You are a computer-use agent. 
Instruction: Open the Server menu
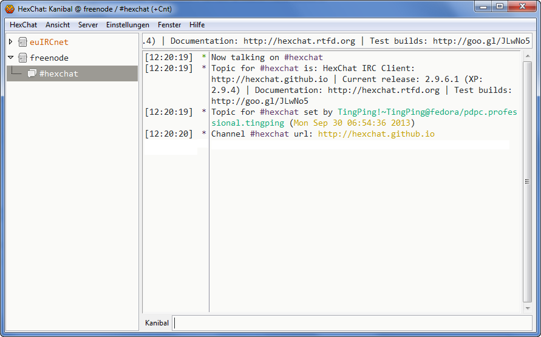88,25
